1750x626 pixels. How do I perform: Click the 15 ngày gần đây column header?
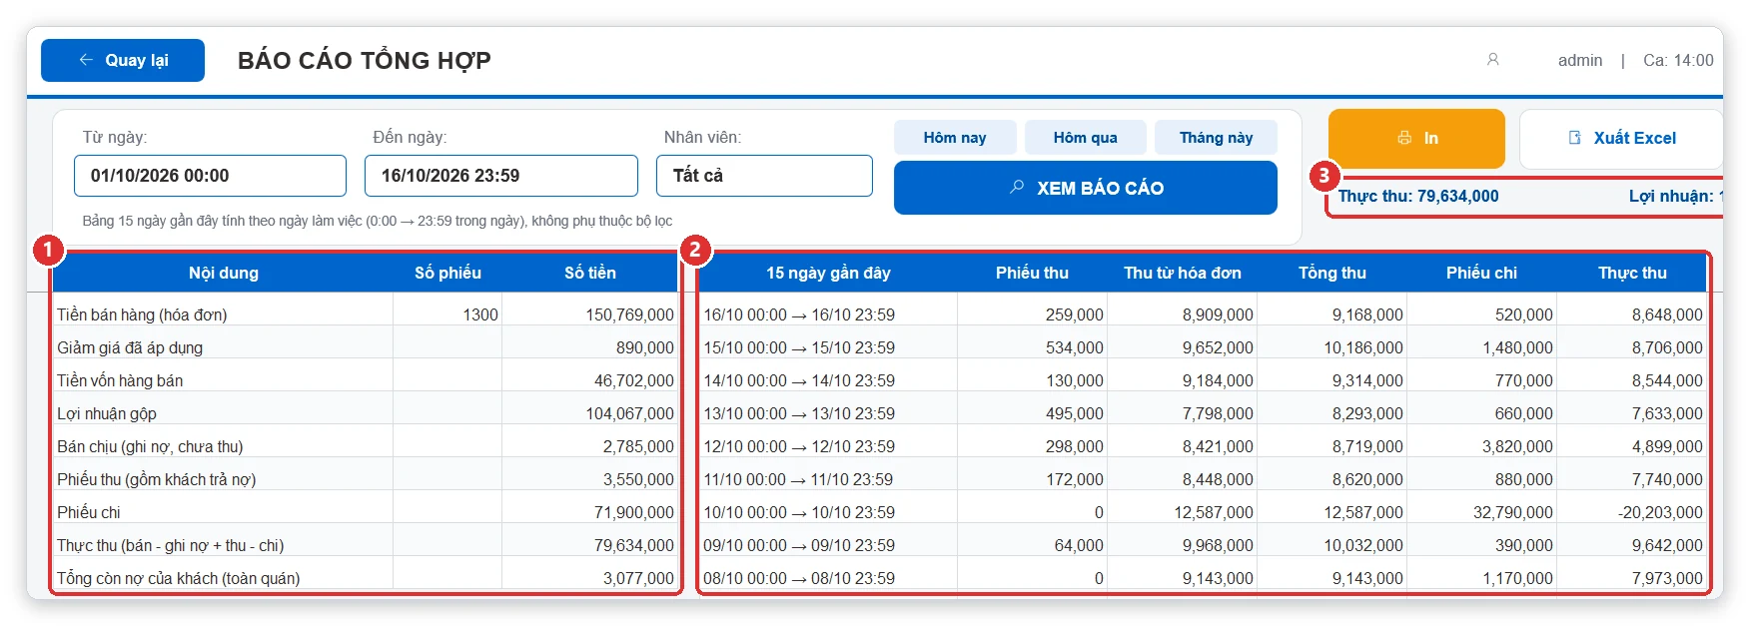[828, 273]
